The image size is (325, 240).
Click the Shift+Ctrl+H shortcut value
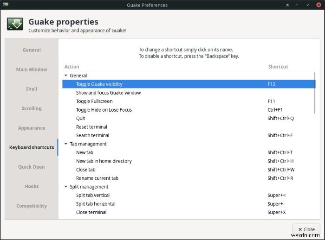tap(280, 161)
